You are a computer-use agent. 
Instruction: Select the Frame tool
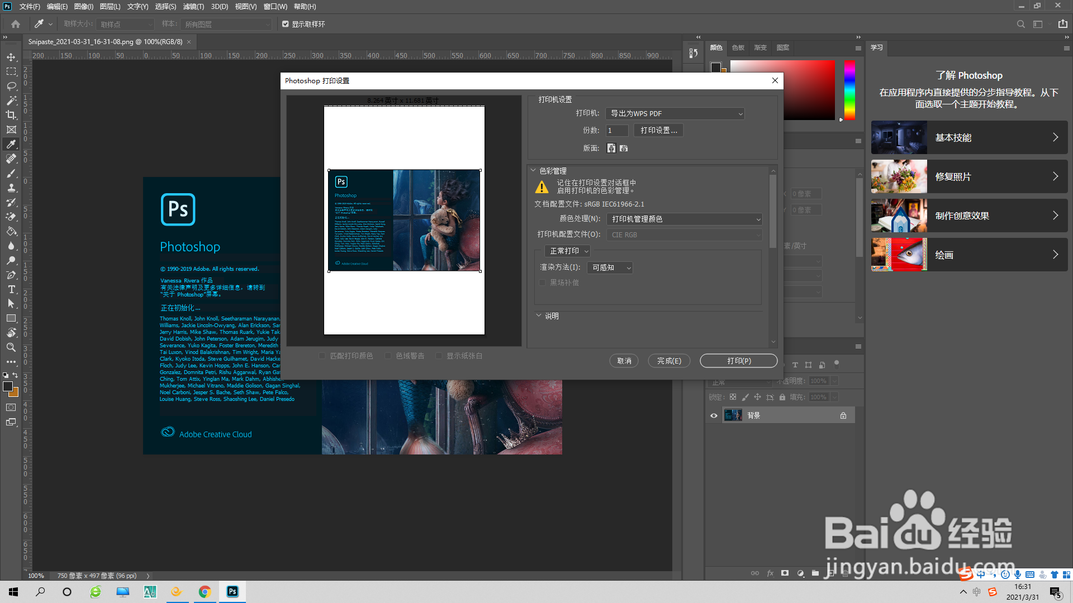(11, 130)
